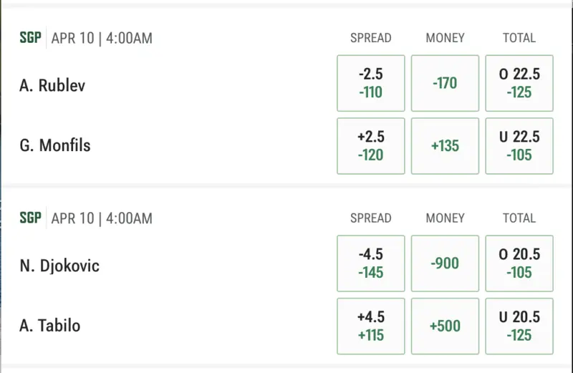Image resolution: width=573 pixels, height=373 pixels.
Task: Select Tabilo +4.5 spread bet
Action: (371, 326)
